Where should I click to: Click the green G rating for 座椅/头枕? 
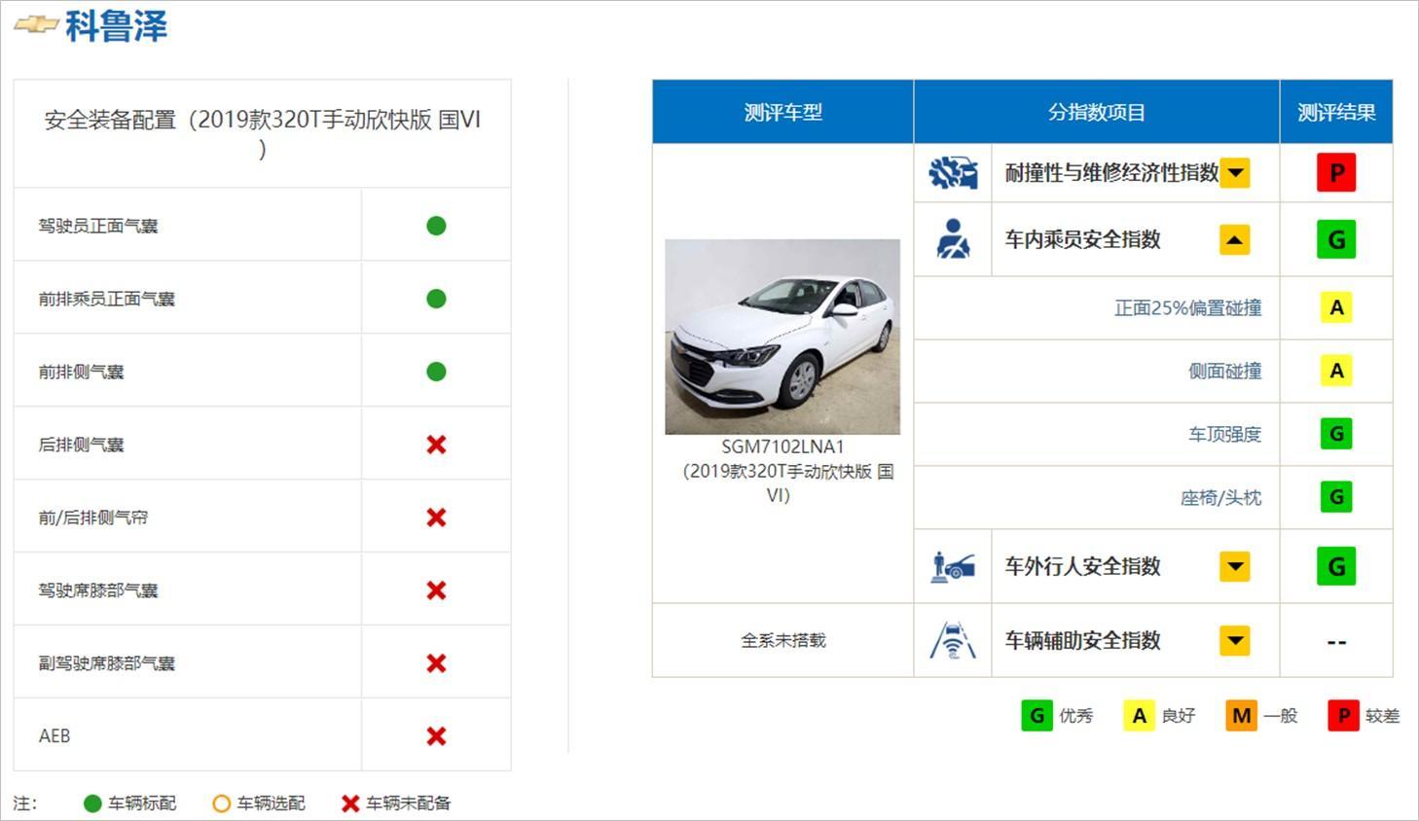[x=1336, y=497]
